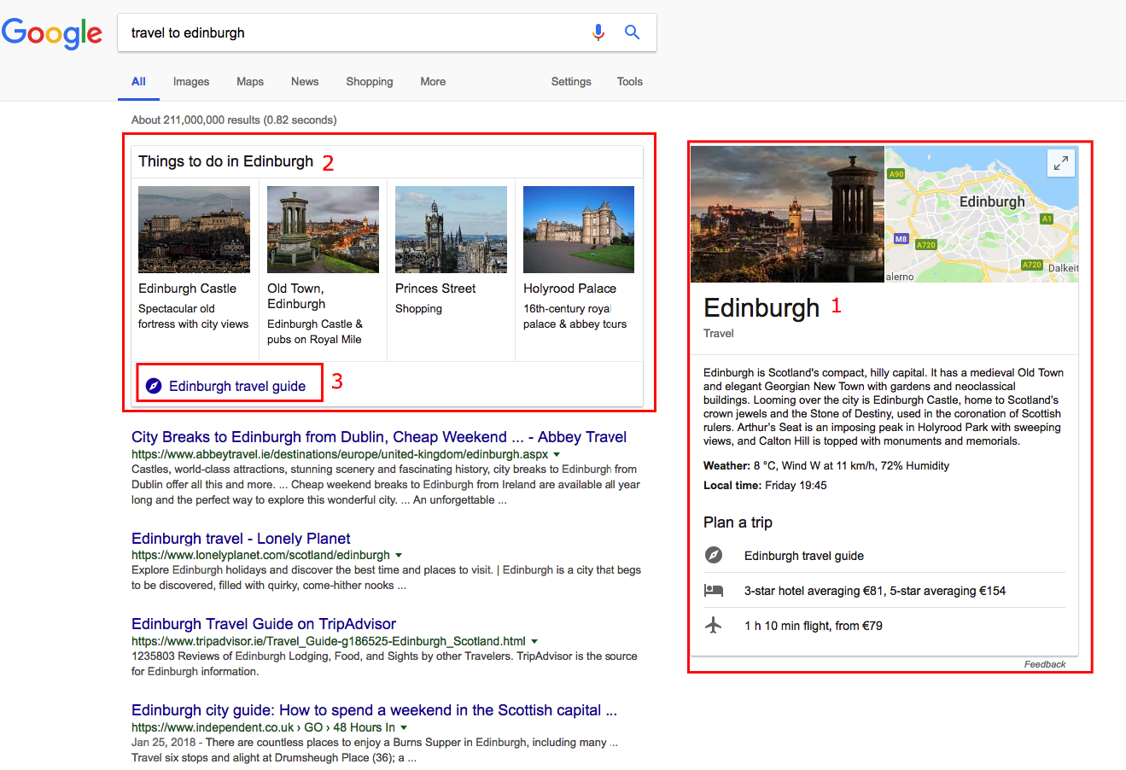Open the Edinburgh Castle title link
Screen dimensions: 1126x770
[x=187, y=289]
